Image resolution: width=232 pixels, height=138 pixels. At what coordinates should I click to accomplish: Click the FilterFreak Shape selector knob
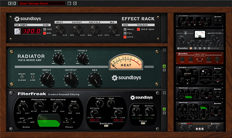[x=26, y=122]
